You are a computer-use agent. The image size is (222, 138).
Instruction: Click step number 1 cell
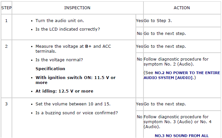coord(6,20)
